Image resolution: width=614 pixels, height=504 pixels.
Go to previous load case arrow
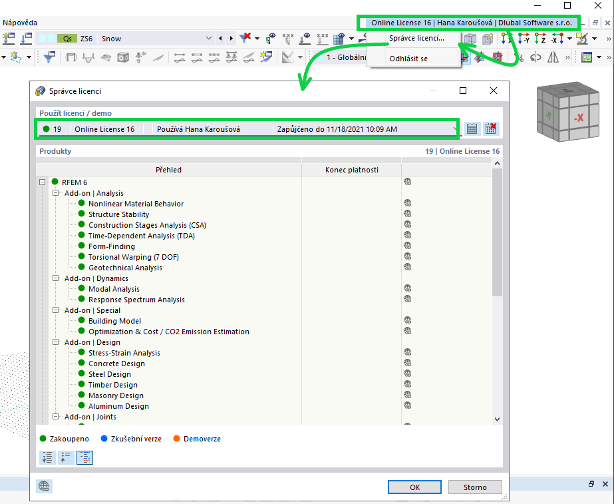220,39
